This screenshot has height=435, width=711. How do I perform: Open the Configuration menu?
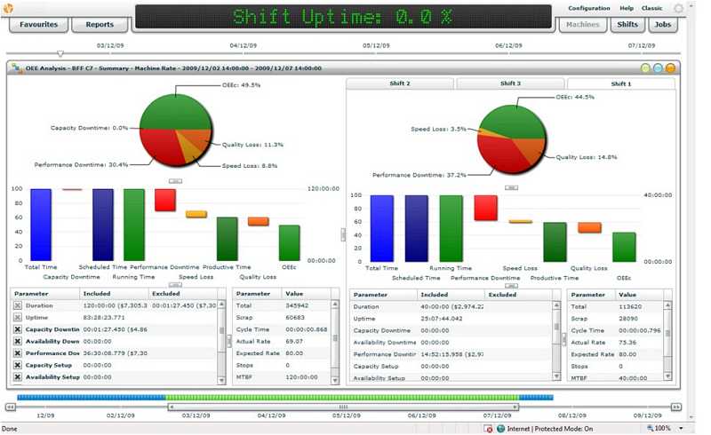(589, 8)
